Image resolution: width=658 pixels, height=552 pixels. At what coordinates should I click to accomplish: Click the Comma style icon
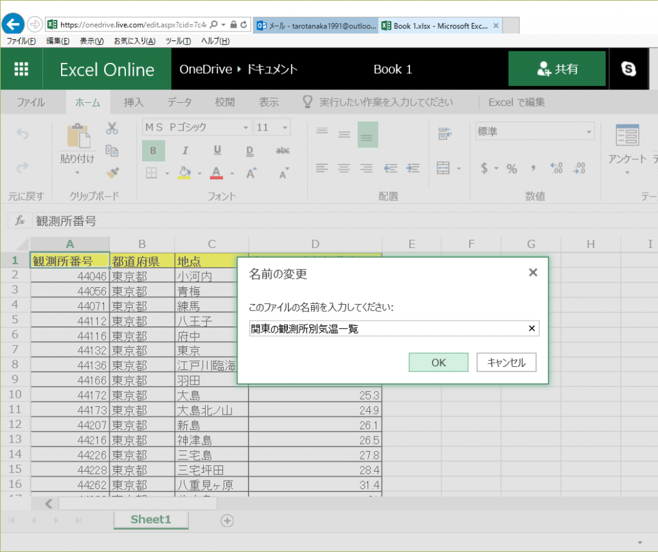click(533, 168)
